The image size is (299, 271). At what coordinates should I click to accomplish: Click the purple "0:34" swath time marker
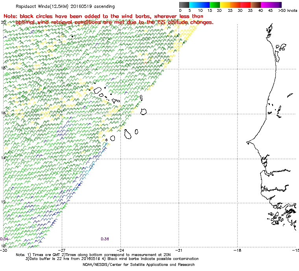tap(4, 239)
